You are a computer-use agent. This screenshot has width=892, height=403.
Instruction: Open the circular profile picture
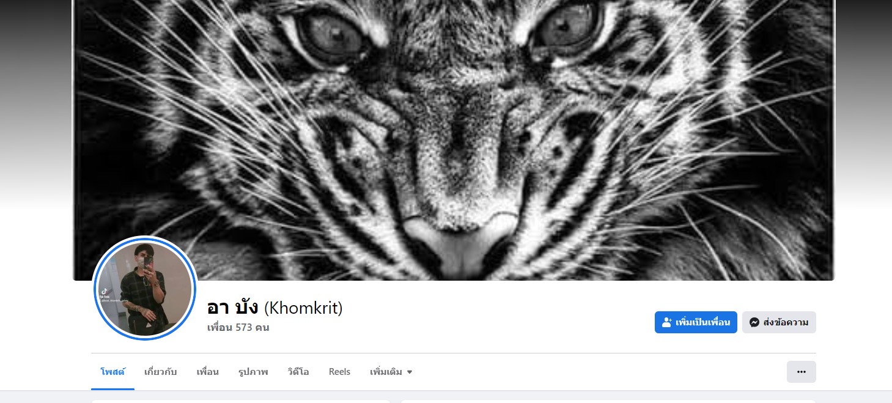[145, 288]
